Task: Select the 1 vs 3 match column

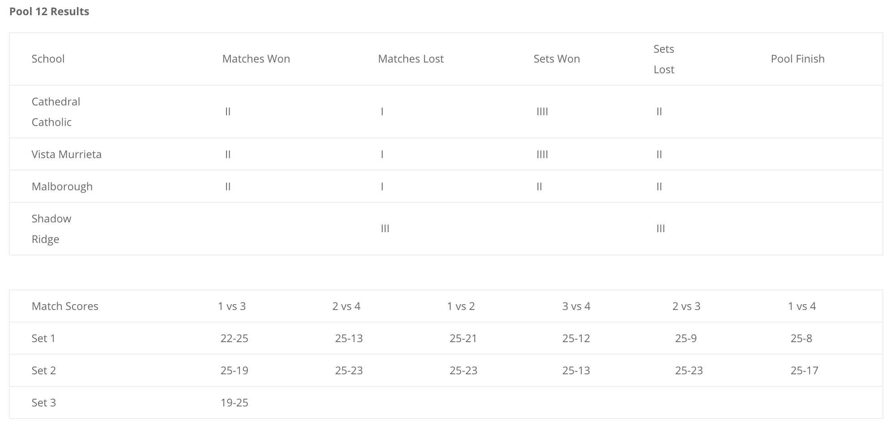Action: click(x=232, y=306)
